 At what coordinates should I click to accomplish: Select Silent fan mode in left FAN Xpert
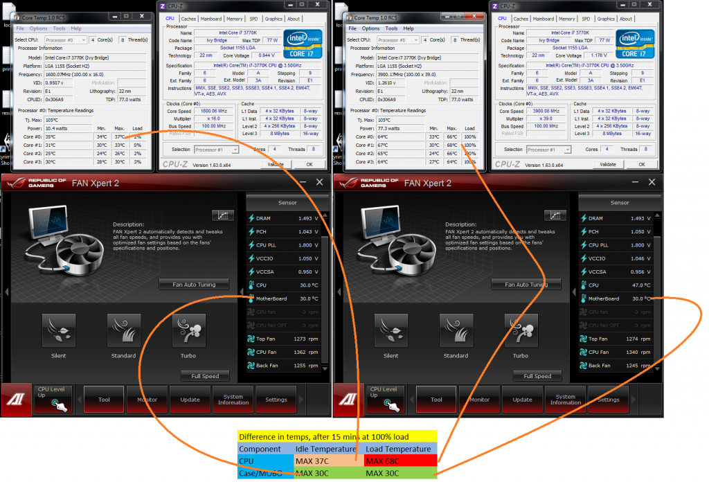point(58,330)
